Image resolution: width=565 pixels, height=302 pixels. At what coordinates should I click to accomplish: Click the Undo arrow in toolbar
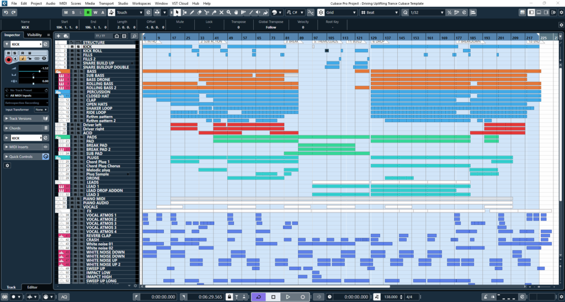[x=6, y=12]
